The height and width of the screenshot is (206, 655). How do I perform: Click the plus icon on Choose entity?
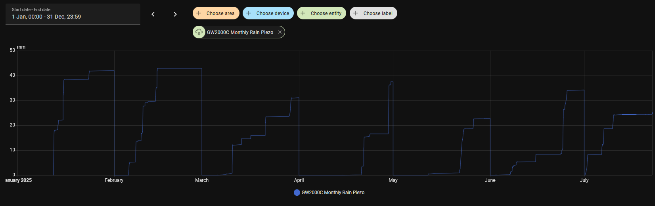303,13
